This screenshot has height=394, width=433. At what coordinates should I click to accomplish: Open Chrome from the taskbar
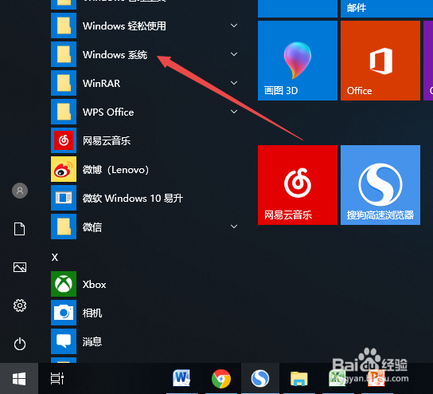(x=221, y=379)
